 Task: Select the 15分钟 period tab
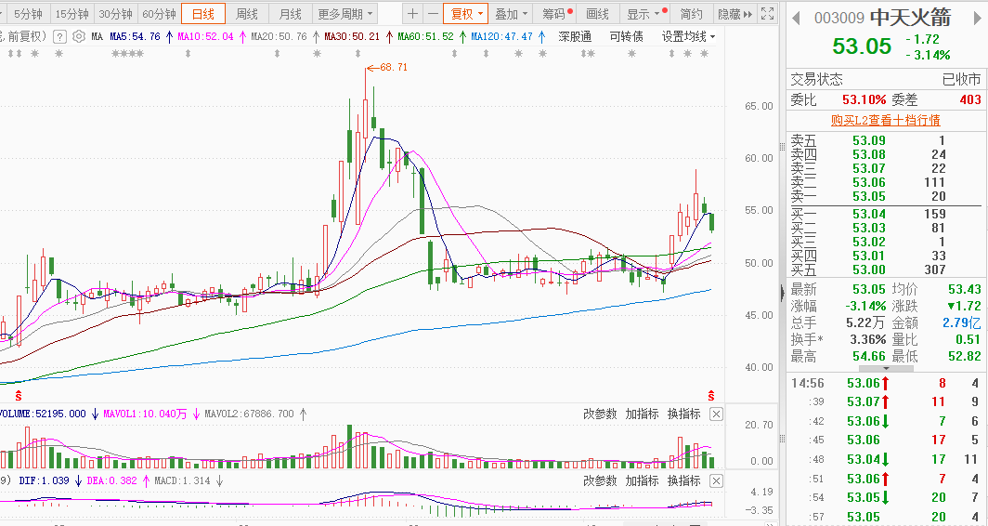click(71, 14)
